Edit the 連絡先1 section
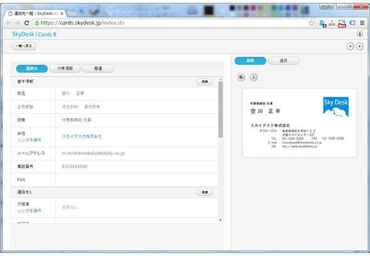370x256 pixels. pos(204,193)
